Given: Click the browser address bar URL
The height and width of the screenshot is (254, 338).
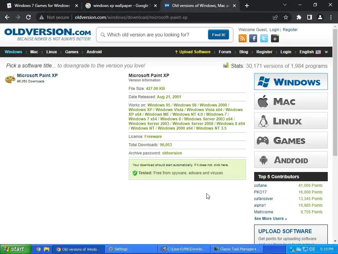Looking at the screenshot, I should pyautogui.click(x=131, y=17).
